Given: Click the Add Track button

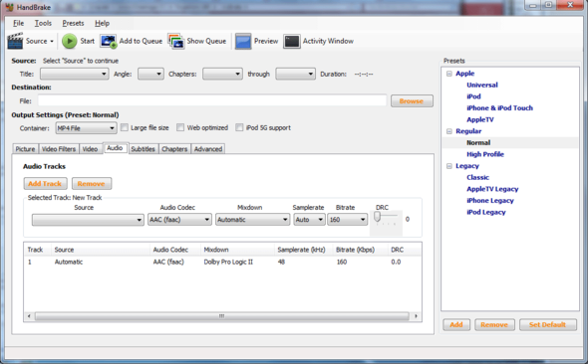Looking at the screenshot, I should [x=45, y=184].
